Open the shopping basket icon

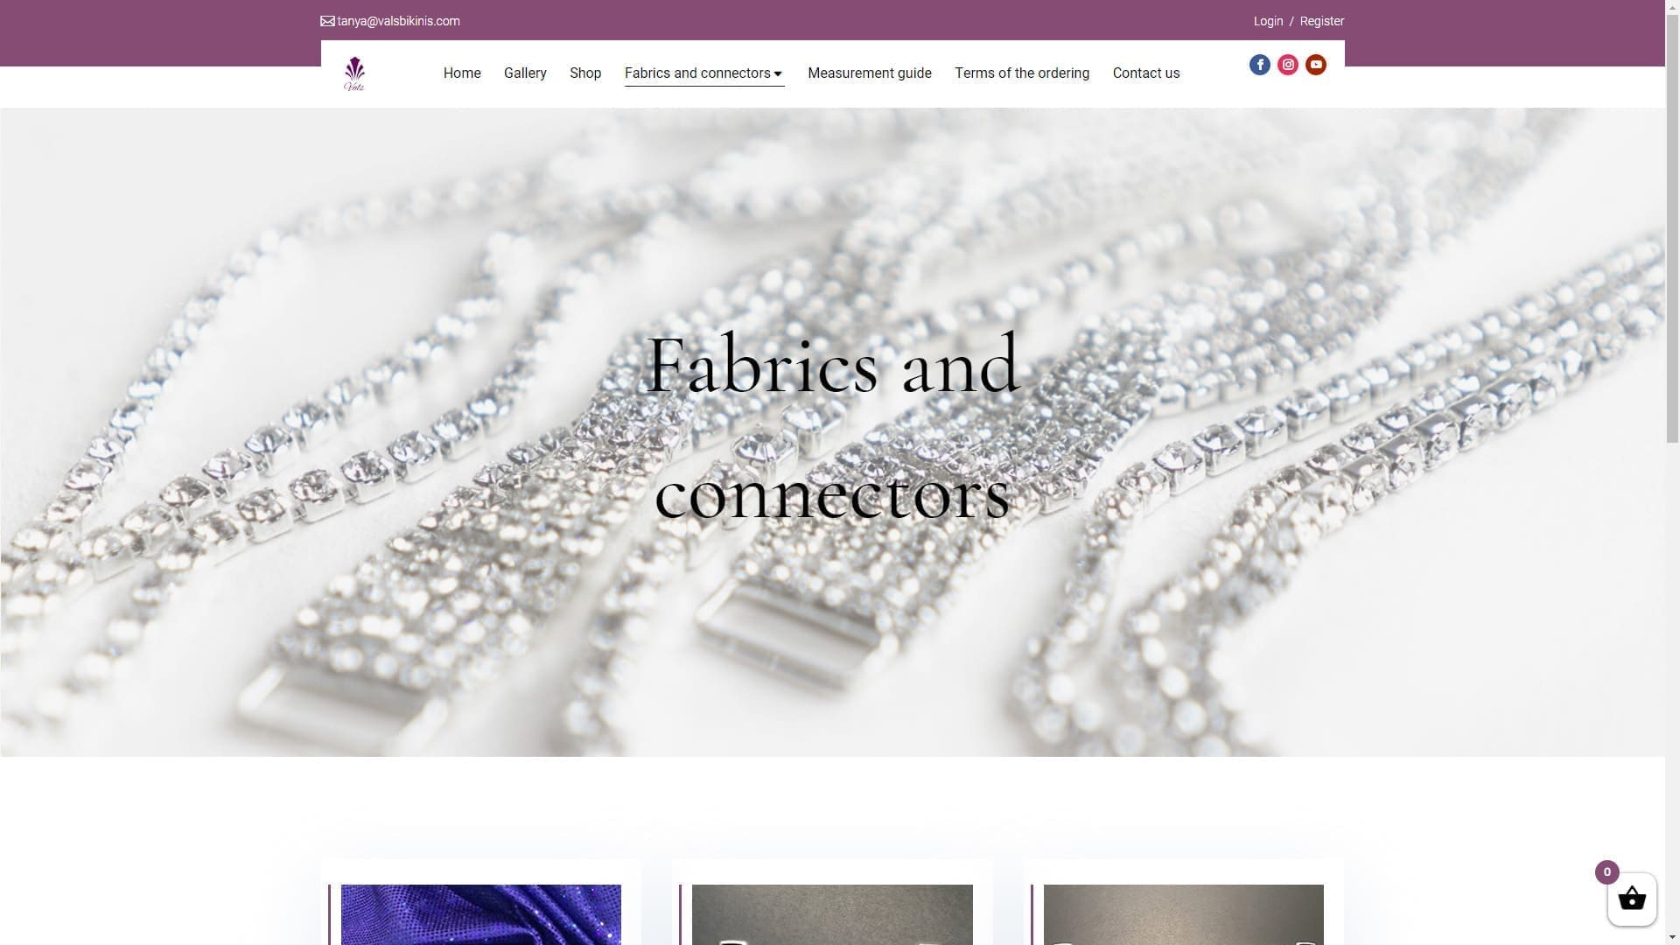(1631, 899)
